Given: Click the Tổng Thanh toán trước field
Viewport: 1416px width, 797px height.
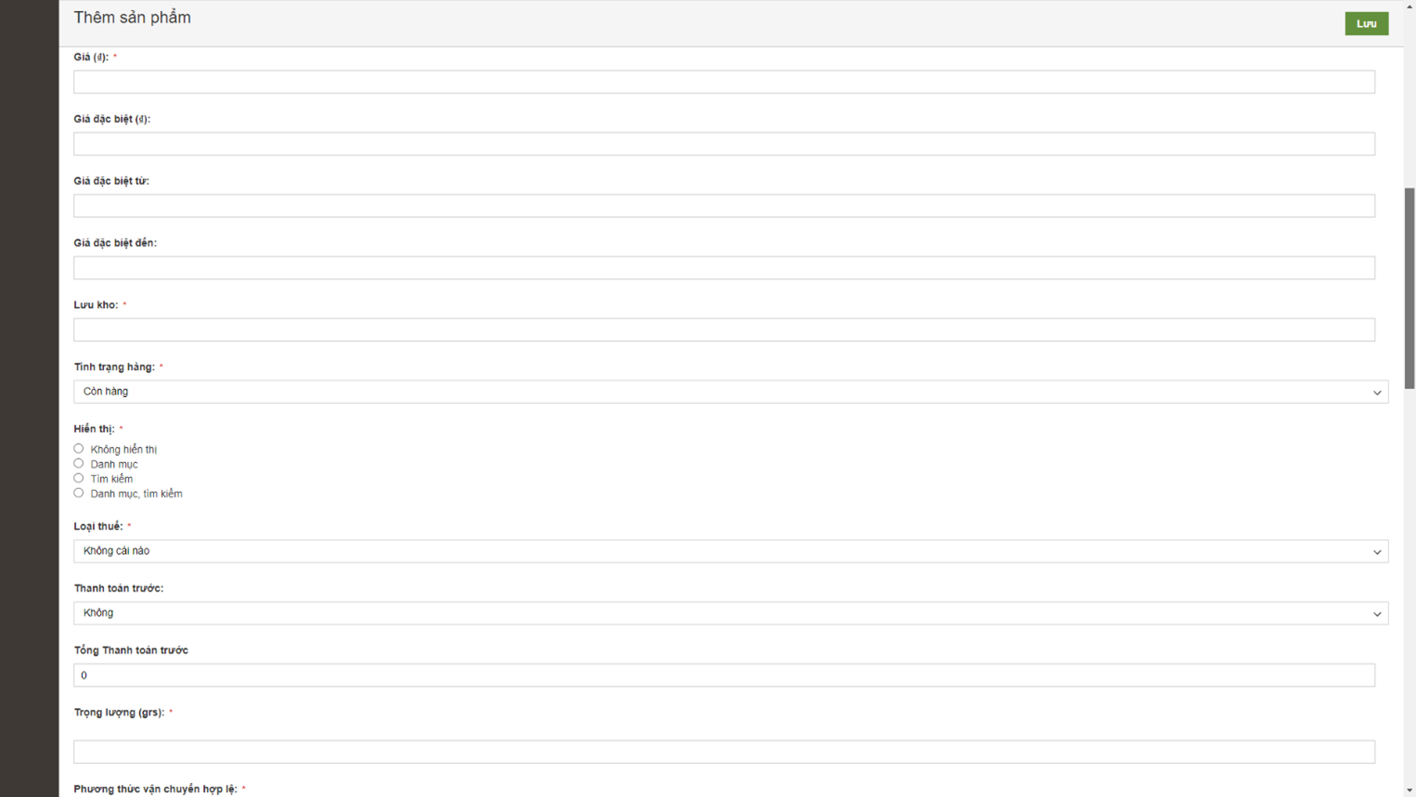Looking at the screenshot, I should coord(724,675).
